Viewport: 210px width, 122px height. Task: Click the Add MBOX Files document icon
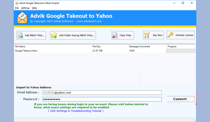click(21, 35)
